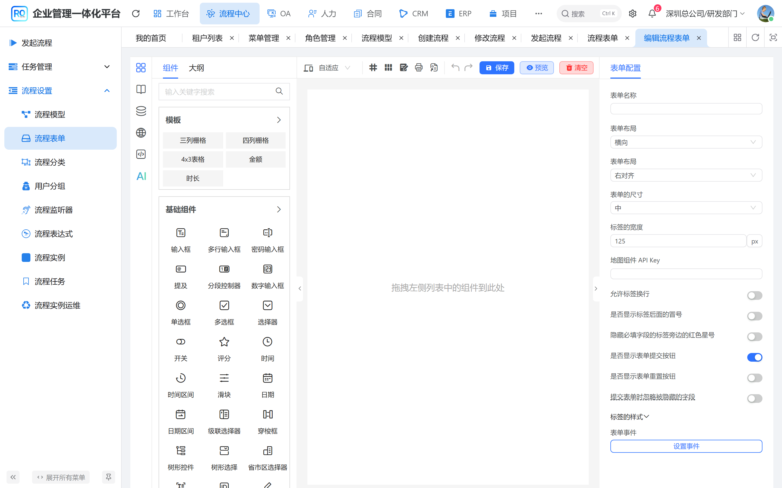Viewport: 782px width, 488px height.
Task: Click the book icon in side strip
Action: point(141,89)
